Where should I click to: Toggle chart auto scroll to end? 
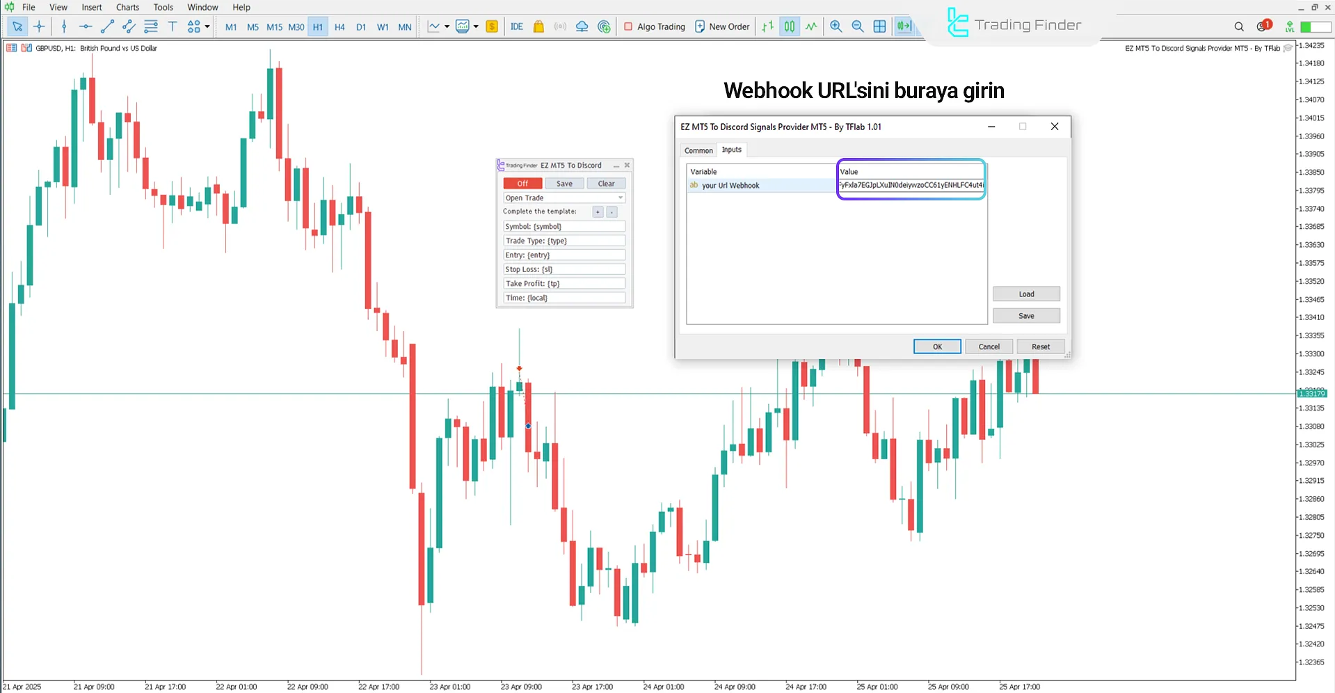click(903, 26)
